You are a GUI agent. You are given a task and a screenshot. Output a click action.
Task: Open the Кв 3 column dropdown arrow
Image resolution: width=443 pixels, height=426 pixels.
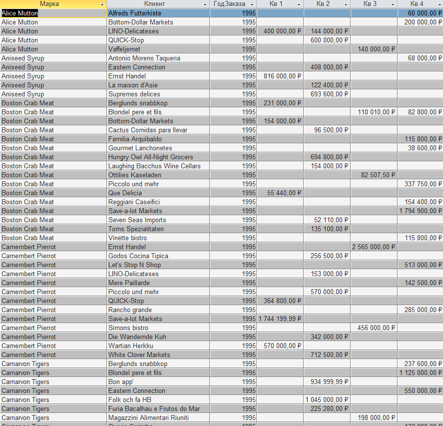(393, 4)
